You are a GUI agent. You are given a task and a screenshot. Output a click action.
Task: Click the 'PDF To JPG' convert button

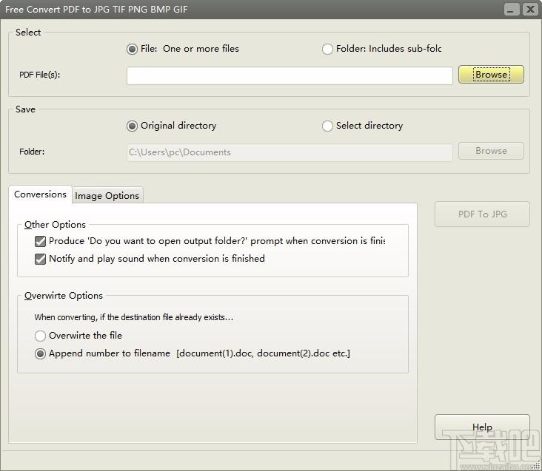tap(482, 214)
